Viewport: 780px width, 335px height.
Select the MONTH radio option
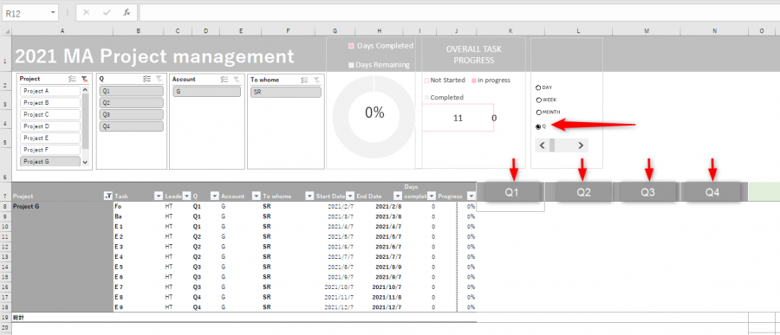538,113
